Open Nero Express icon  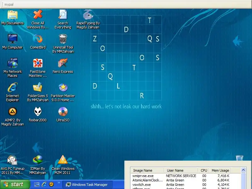pyautogui.click(x=63, y=66)
